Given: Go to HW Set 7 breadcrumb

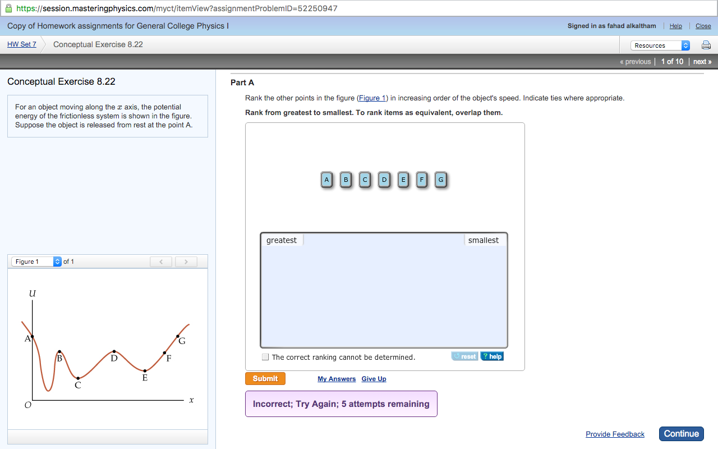Looking at the screenshot, I should [22, 44].
